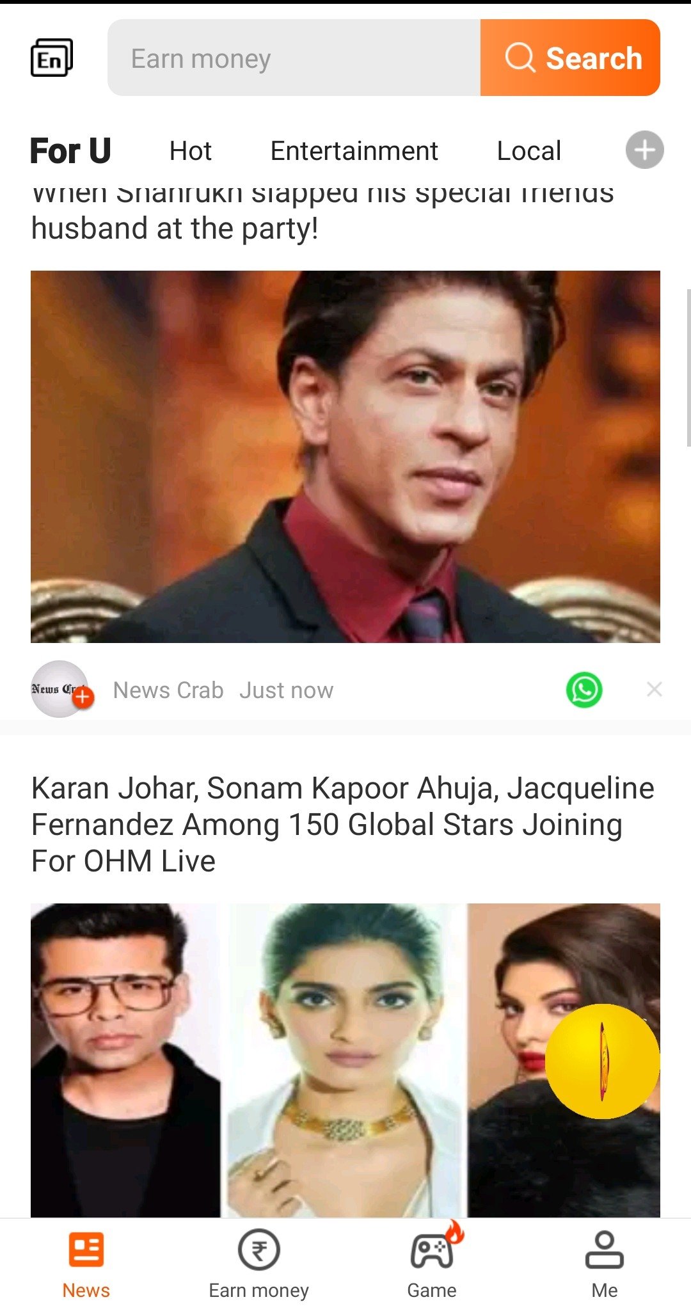
Task: Add categories with the plus icon
Action: 644,150
